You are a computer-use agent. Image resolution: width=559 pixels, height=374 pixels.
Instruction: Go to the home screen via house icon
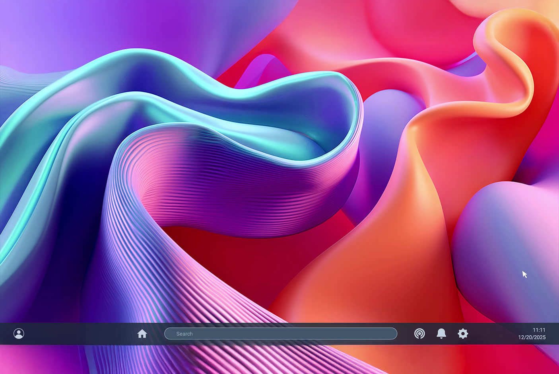(x=142, y=333)
